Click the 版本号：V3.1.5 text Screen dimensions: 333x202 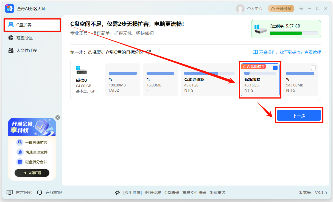[313, 193]
